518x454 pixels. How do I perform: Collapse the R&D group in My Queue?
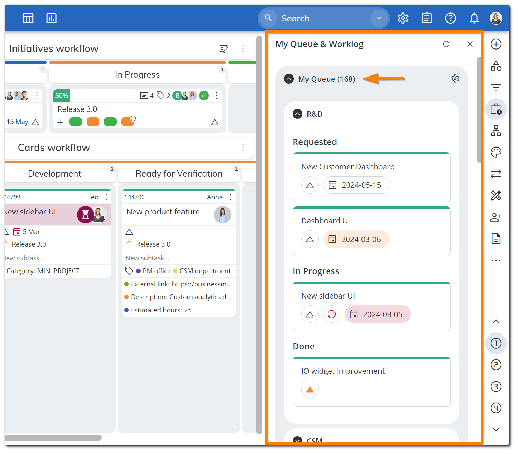coord(297,114)
